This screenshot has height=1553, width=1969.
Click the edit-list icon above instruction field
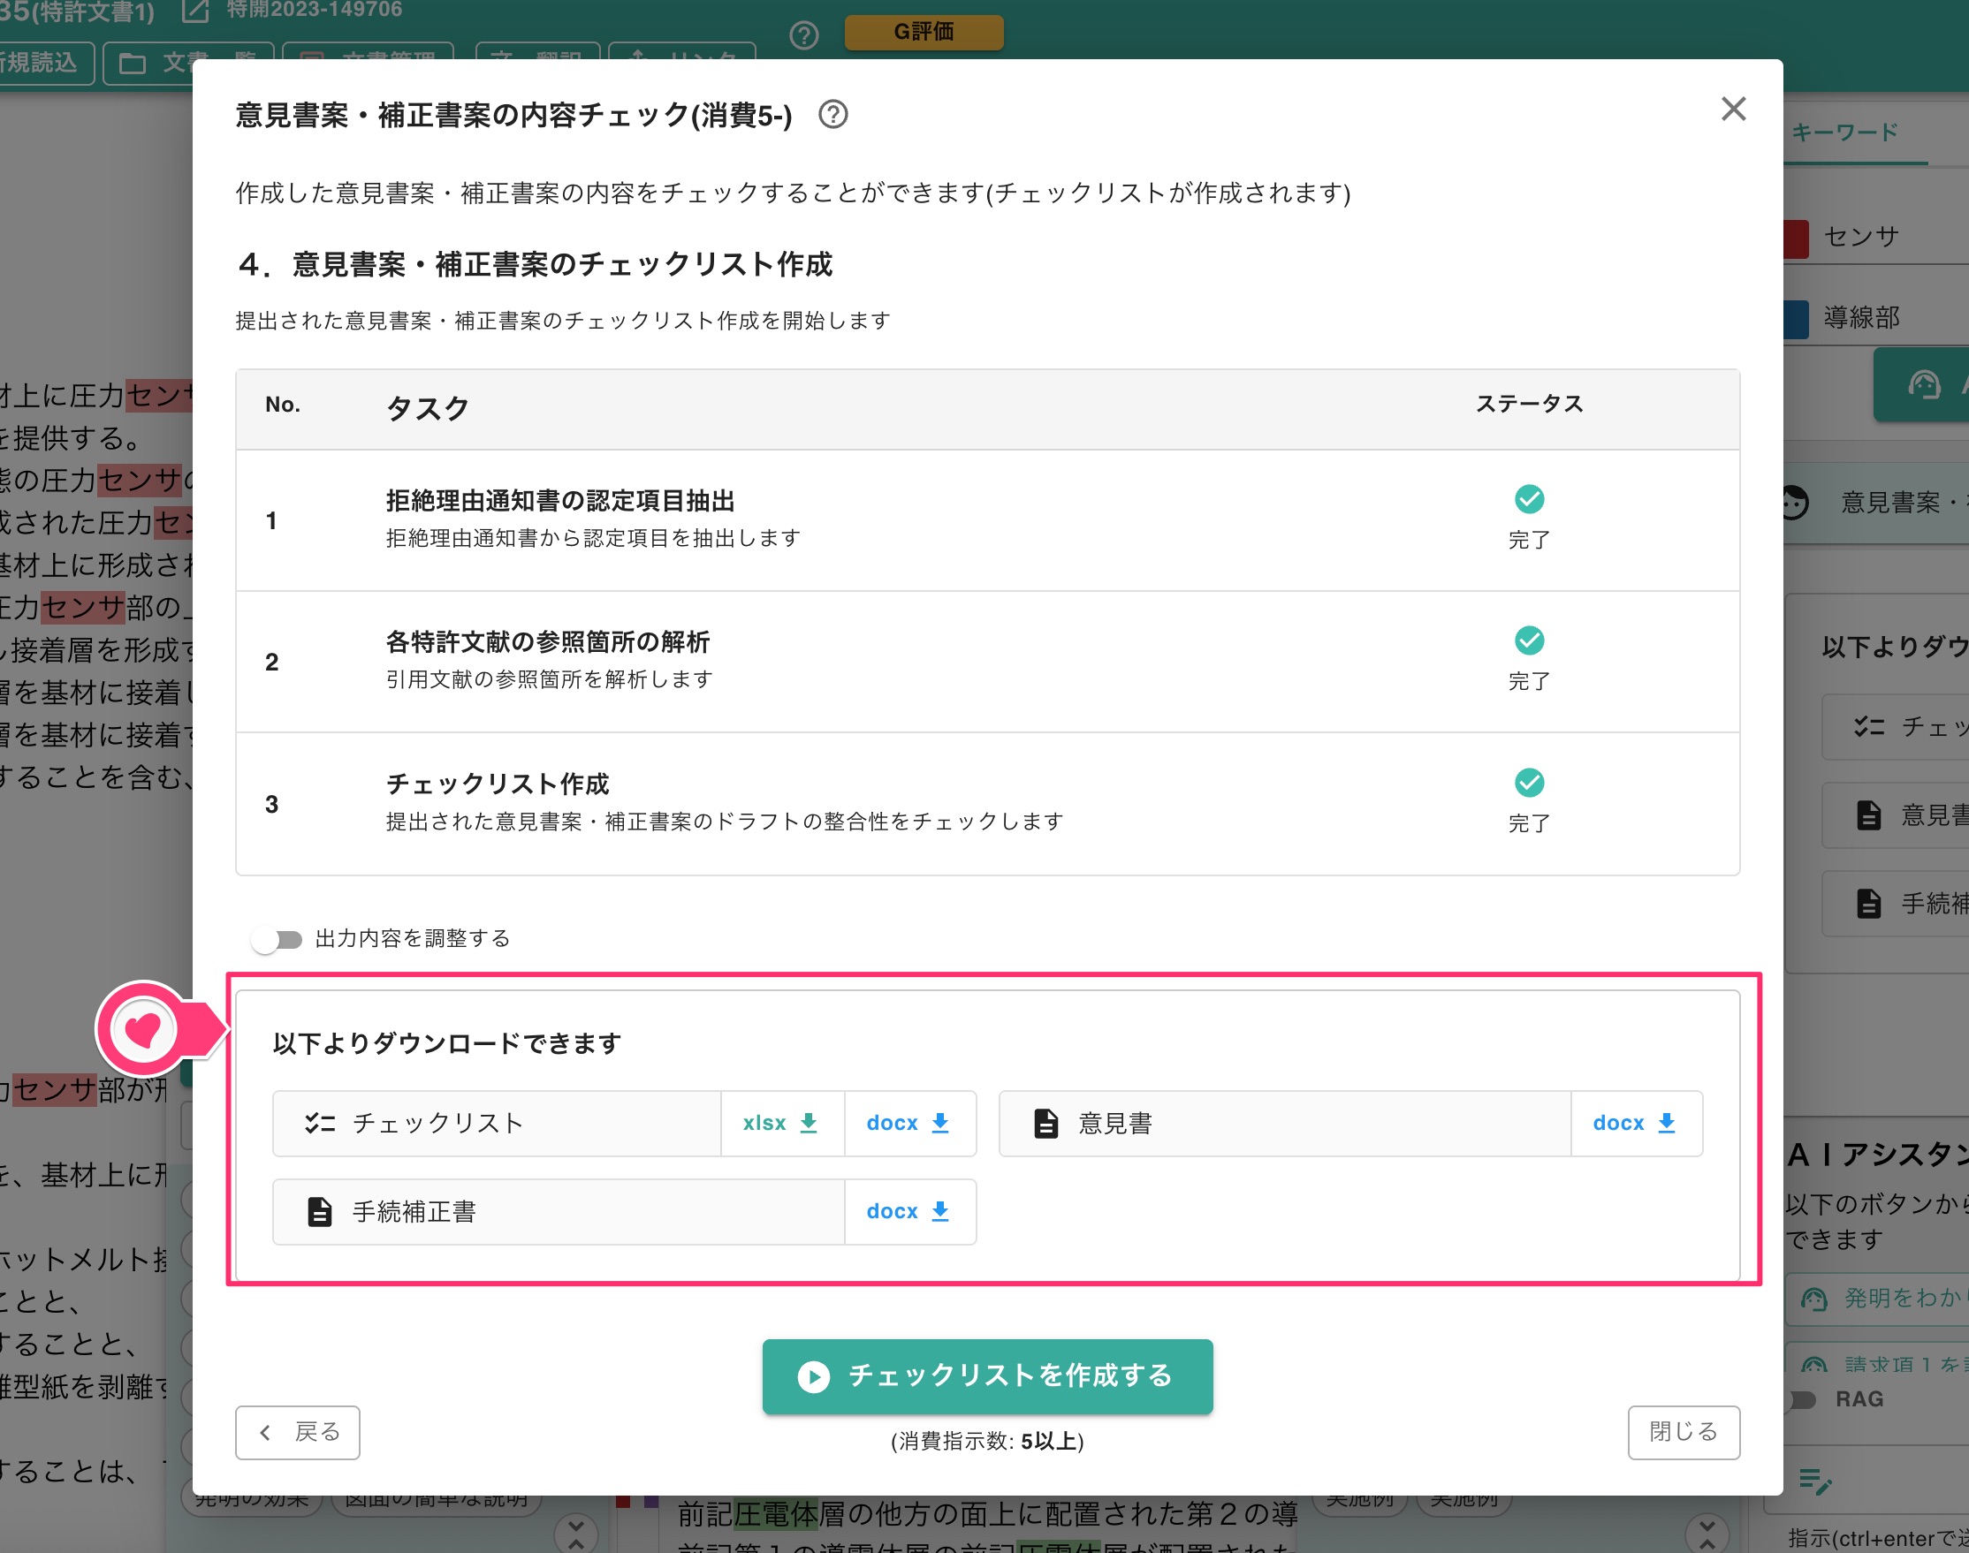[x=1814, y=1482]
